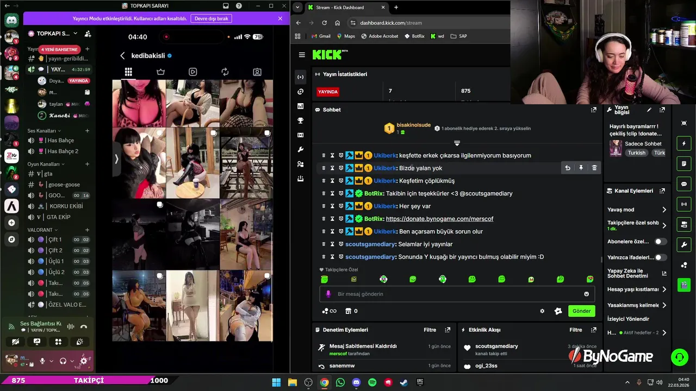This screenshot has width=696, height=391.
Task: Toggle Discord camera in the voice panel
Action: coord(16,342)
